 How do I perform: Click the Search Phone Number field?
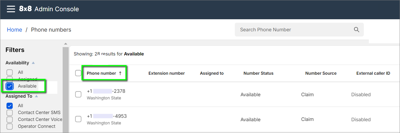coord(293,30)
